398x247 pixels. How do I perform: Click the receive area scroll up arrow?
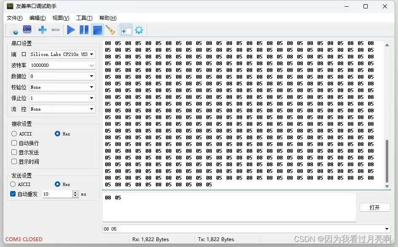tap(387, 45)
